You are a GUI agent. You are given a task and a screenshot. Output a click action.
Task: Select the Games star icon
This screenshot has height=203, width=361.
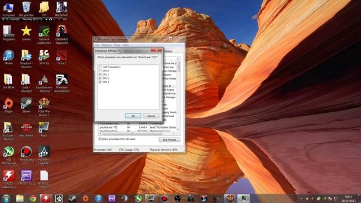tap(27, 33)
